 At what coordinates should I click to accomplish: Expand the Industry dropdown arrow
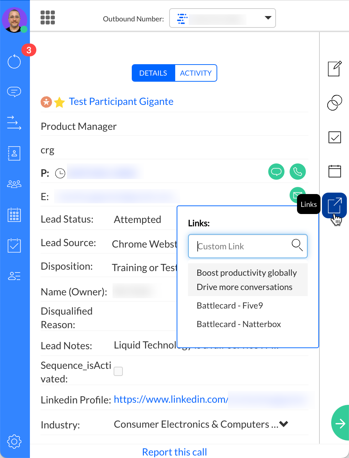coord(283,424)
